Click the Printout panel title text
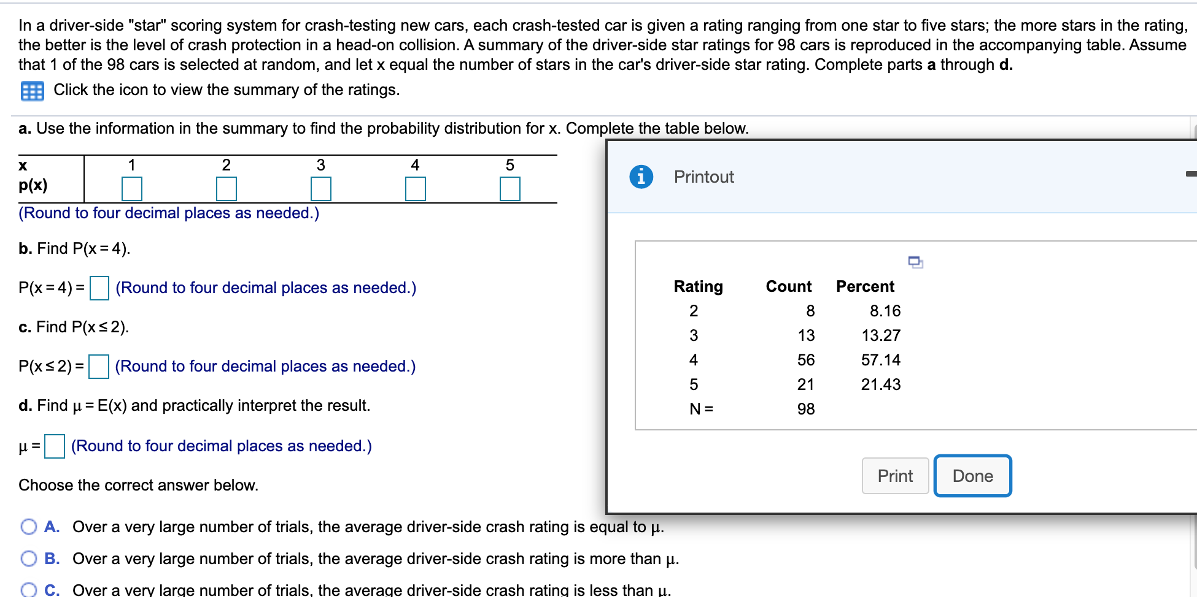The width and height of the screenshot is (1197, 607). (703, 177)
